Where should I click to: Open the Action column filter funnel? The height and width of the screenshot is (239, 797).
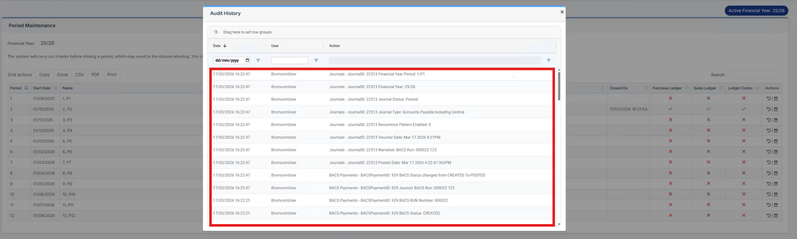[x=548, y=60]
